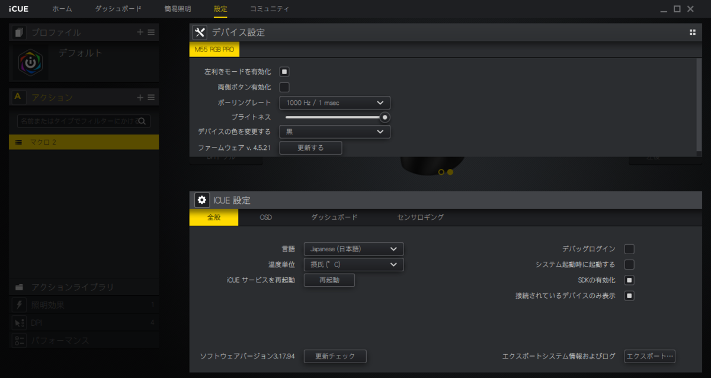
Task: Click the エクスポート button
Action: 650,356
